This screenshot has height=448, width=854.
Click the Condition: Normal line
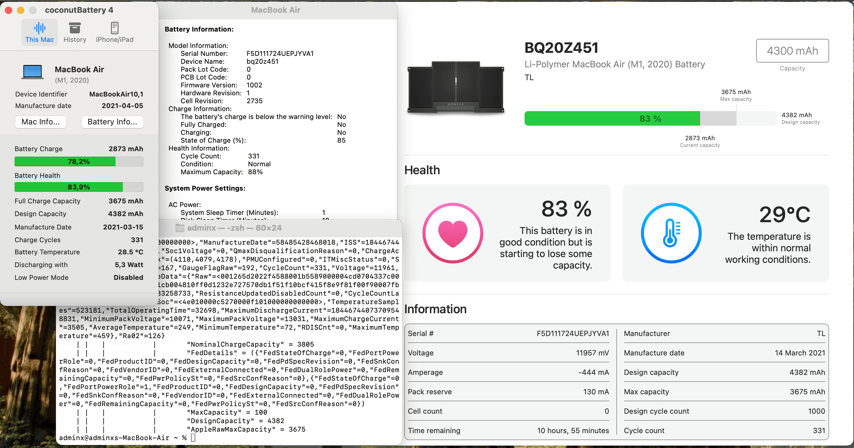coord(226,164)
